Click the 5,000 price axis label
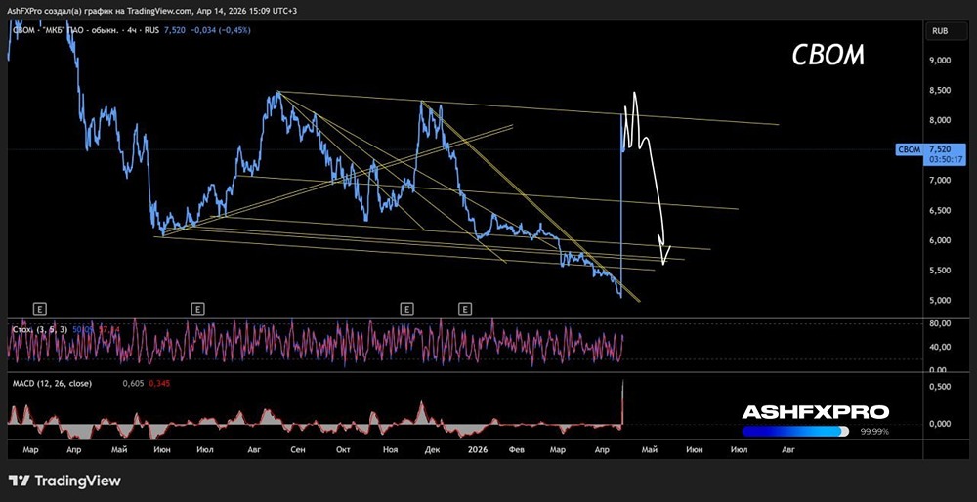 939,300
